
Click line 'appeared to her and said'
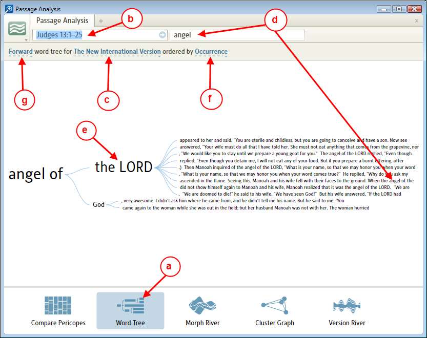pos(293,140)
